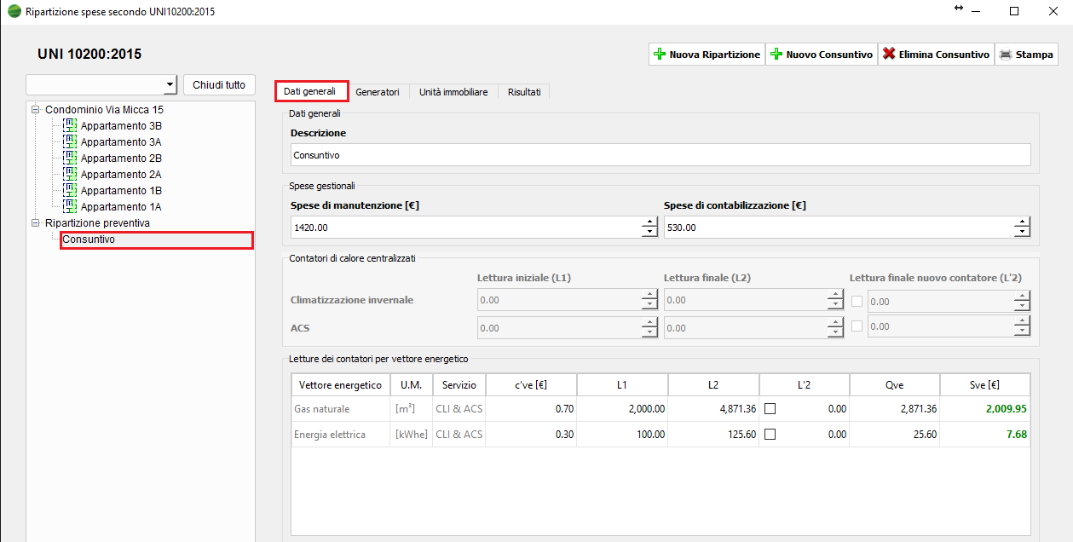
Task: Open the dropdown above the tree panel
Action: pos(169,85)
